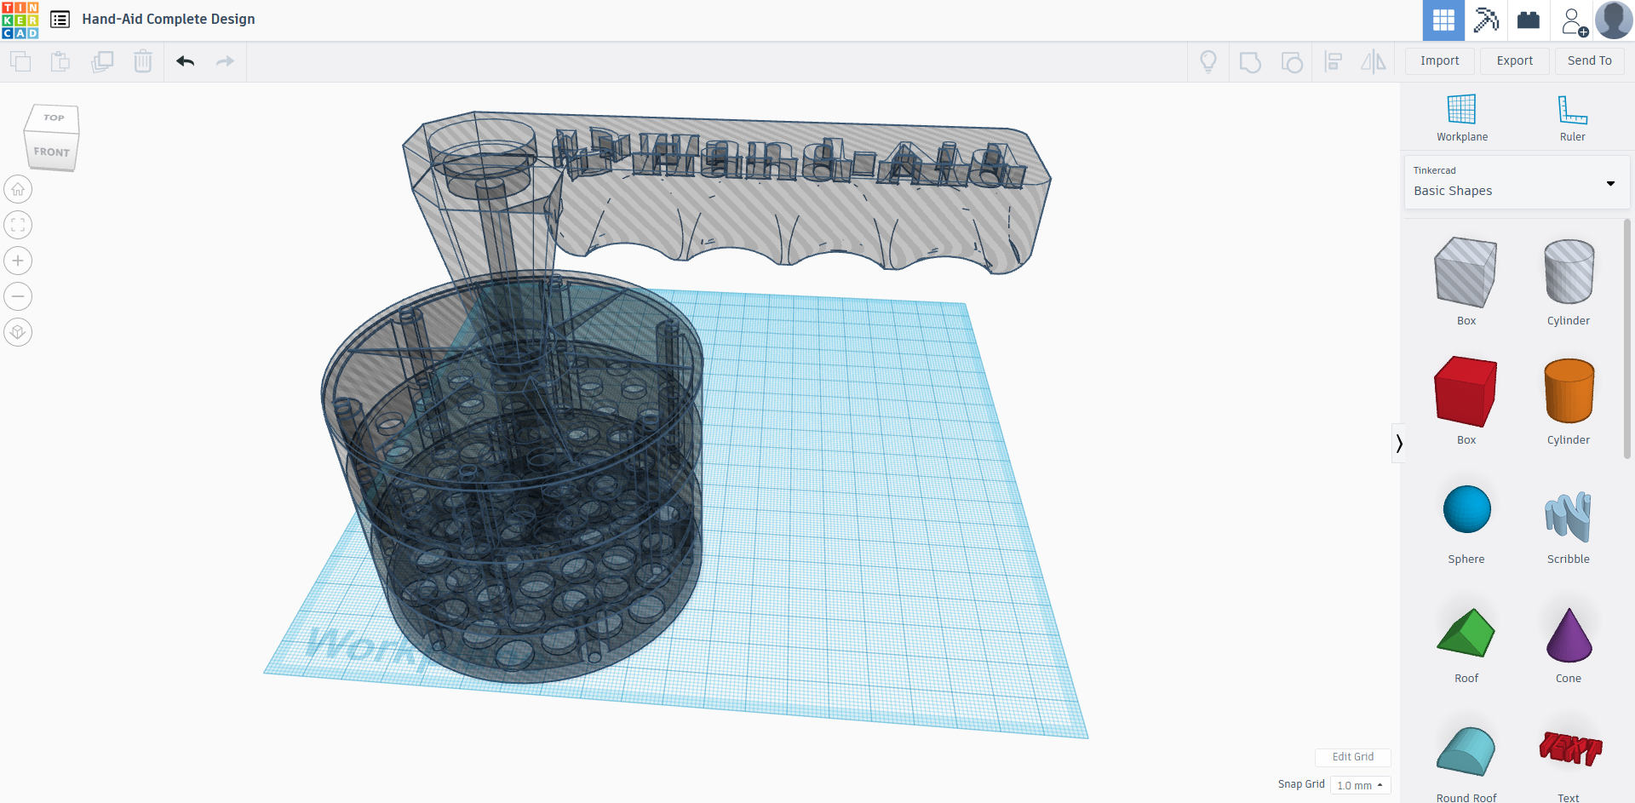This screenshot has height=803, width=1635.
Task: Click the Fit all in view icon
Action: tap(18, 225)
